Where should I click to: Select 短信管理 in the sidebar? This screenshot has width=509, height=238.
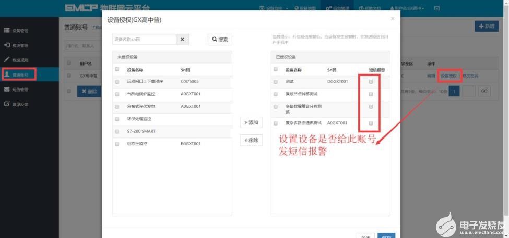tap(20, 90)
